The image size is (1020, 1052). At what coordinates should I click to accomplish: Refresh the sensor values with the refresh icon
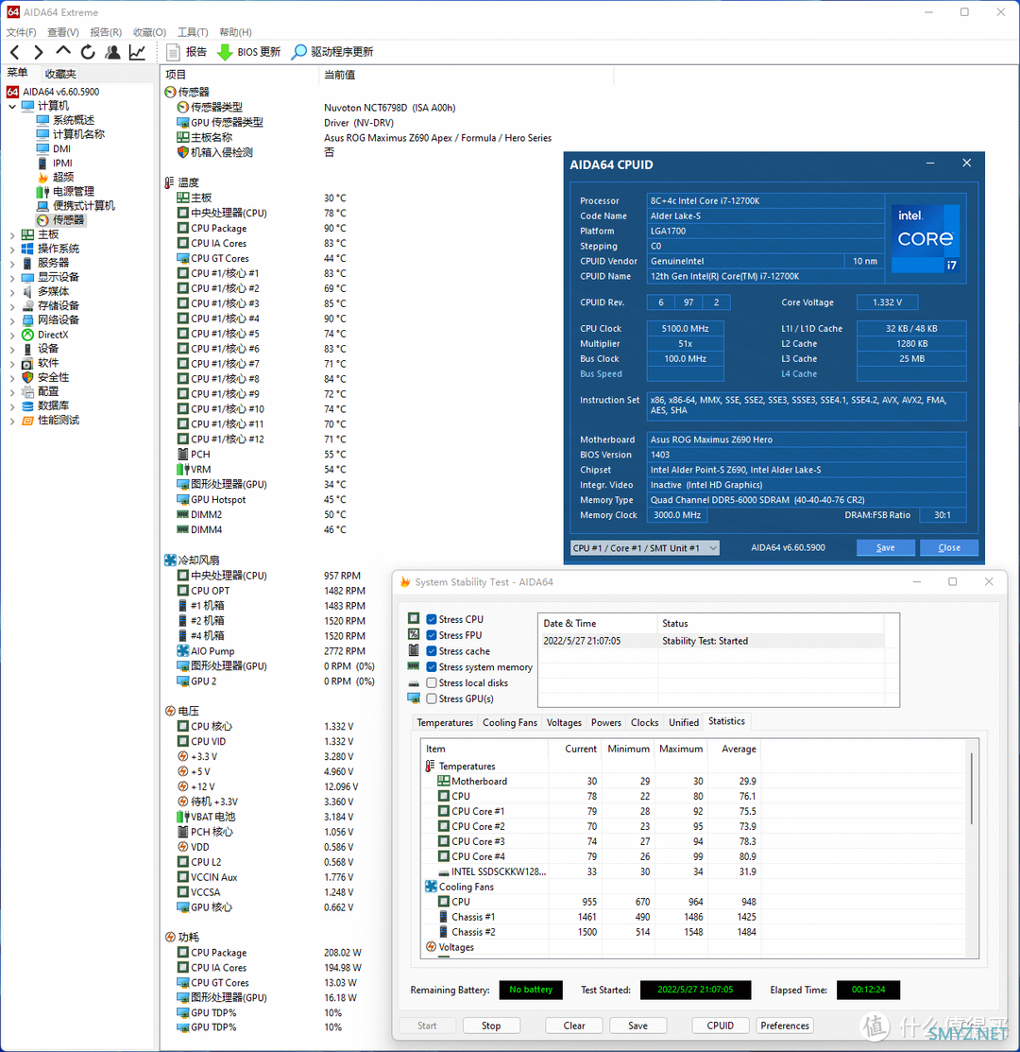point(88,52)
